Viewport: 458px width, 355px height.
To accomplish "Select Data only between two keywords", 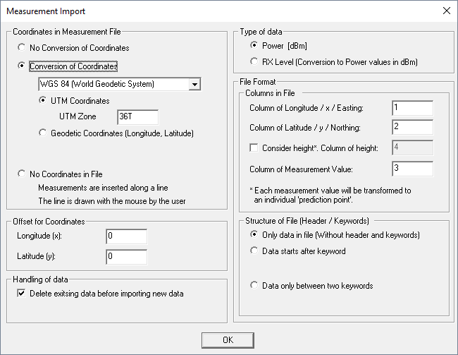I will pyautogui.click(x=254, y=286).
